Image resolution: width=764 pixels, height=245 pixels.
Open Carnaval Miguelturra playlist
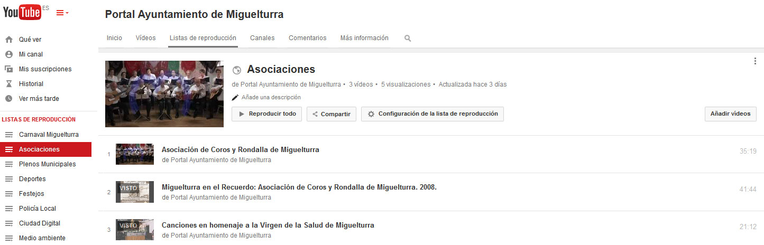pyautogui.click(x=49, y=135)
